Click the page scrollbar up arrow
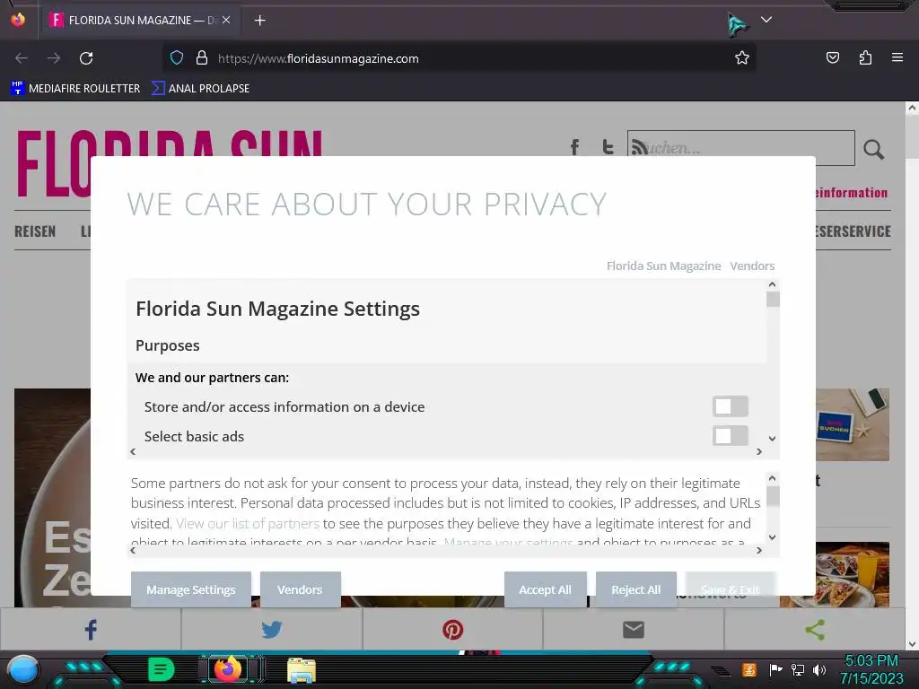 click(912, 108)
